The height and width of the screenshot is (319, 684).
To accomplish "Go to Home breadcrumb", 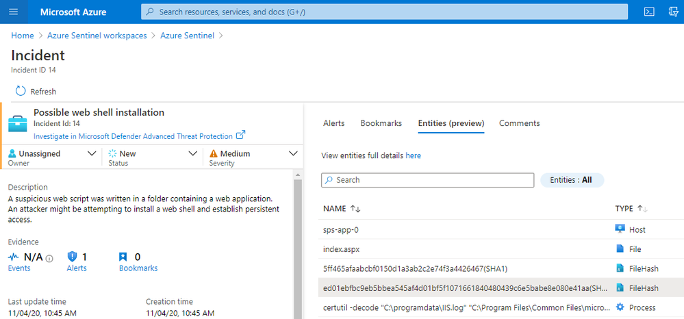I will 22,36.
